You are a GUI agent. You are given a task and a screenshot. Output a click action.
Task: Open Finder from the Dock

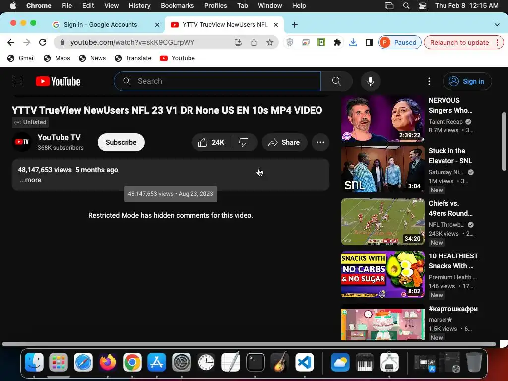[34, 362]
